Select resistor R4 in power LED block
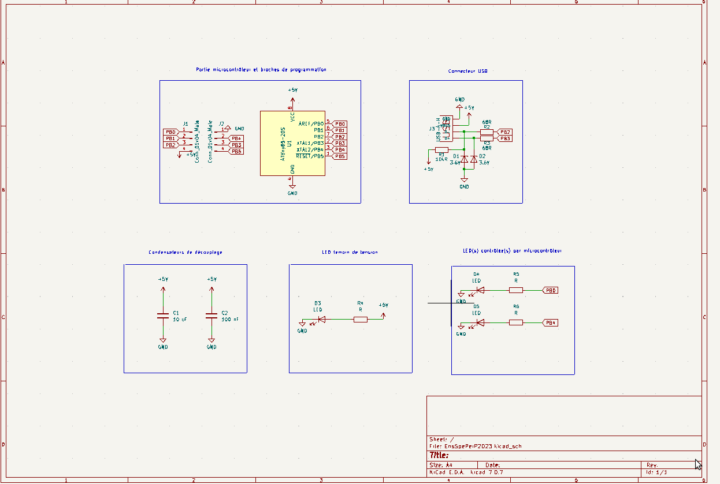The image size is (720, 484). pyautogui.click(x=360, y=319)
